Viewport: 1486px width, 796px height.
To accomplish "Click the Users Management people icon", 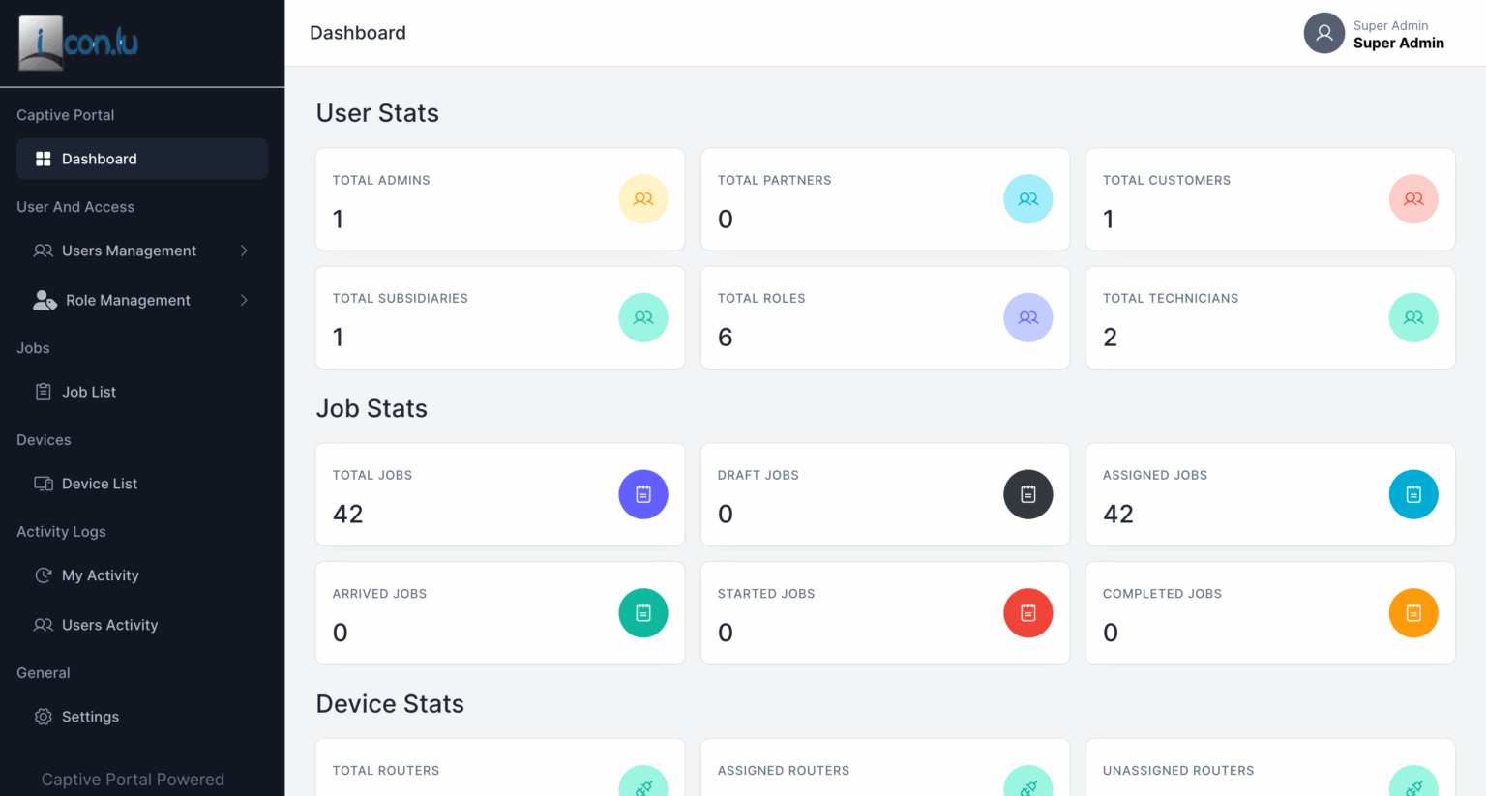I will pos(44,251).
